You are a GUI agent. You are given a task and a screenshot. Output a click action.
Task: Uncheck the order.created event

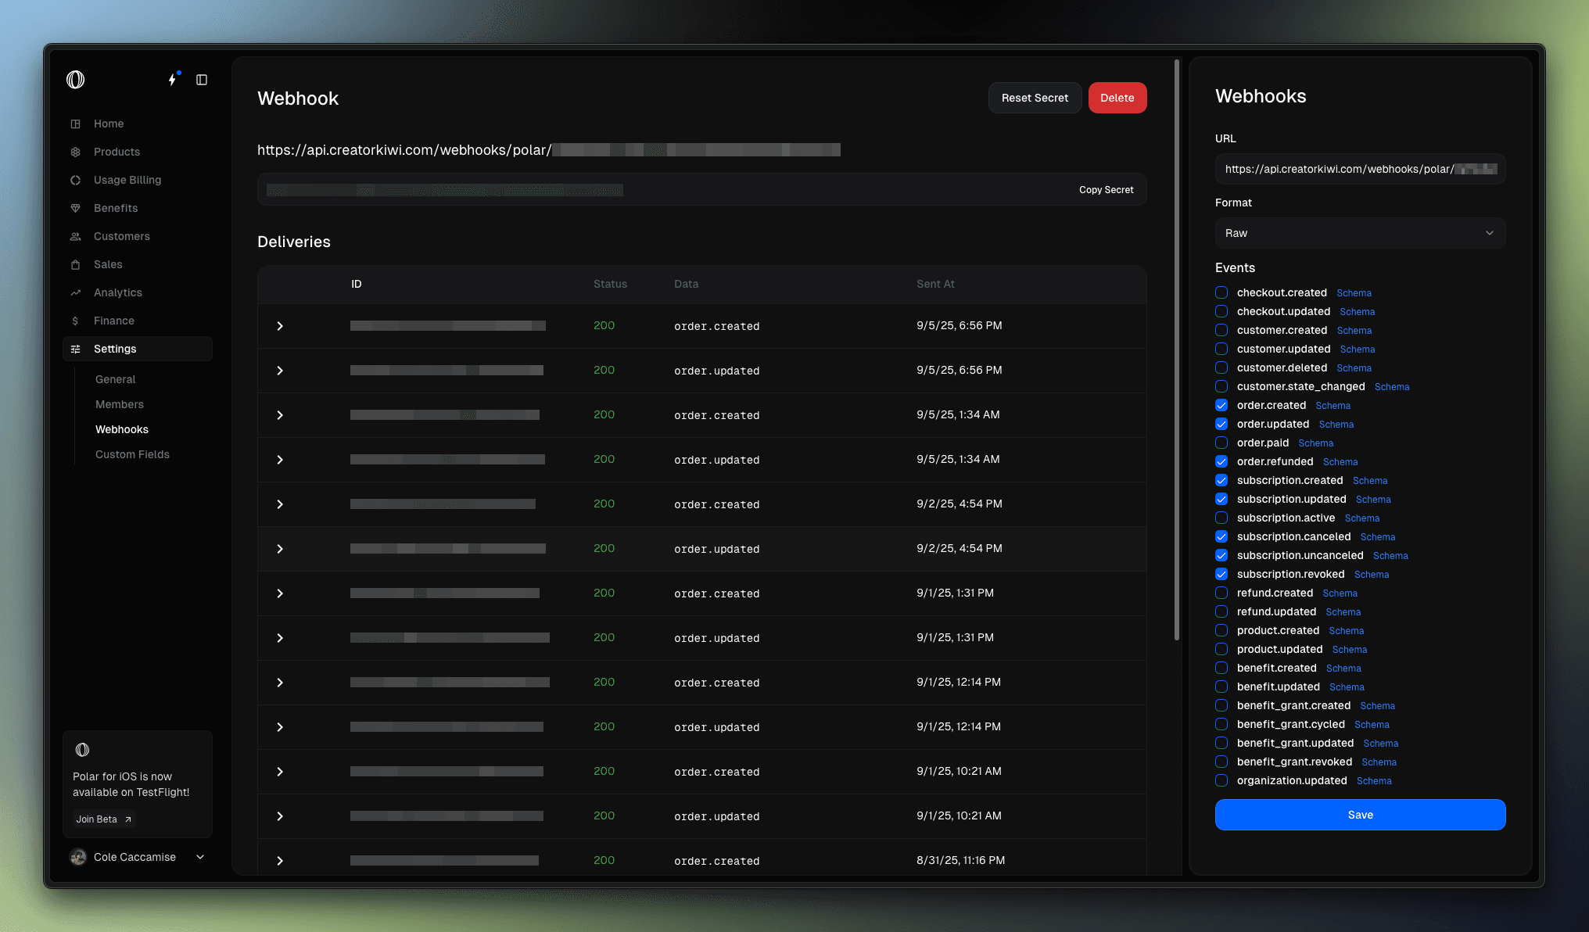tap(1221, 405)
